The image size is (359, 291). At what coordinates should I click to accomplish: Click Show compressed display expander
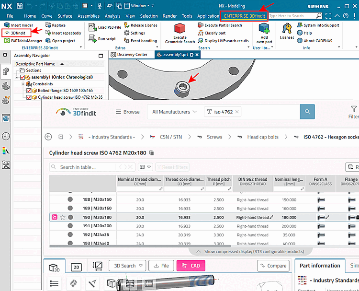tap(251, 252)
